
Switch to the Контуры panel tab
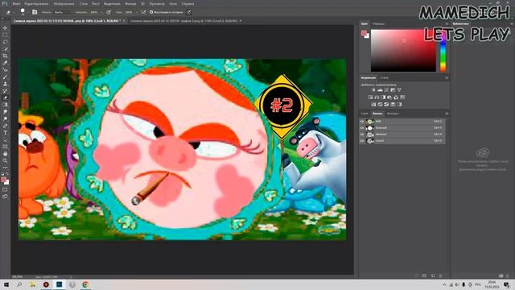click(393, 114)
